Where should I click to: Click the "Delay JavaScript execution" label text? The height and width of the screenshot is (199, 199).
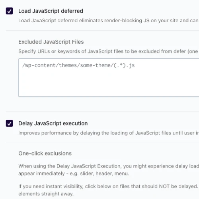[53, 123]
